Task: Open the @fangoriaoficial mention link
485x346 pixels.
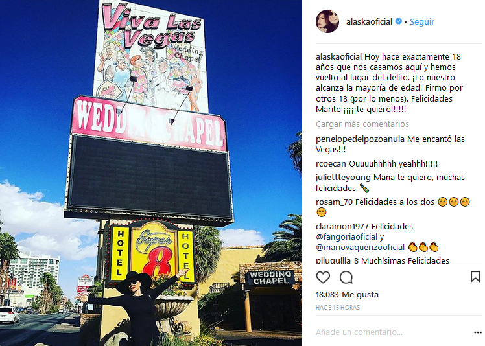Action: (346, 237)
